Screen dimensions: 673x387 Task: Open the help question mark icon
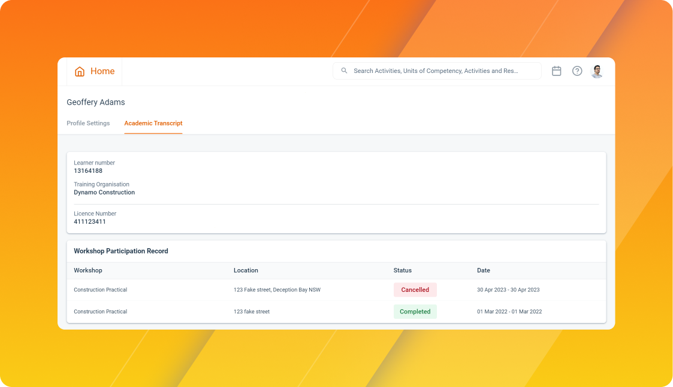point(577,71)
